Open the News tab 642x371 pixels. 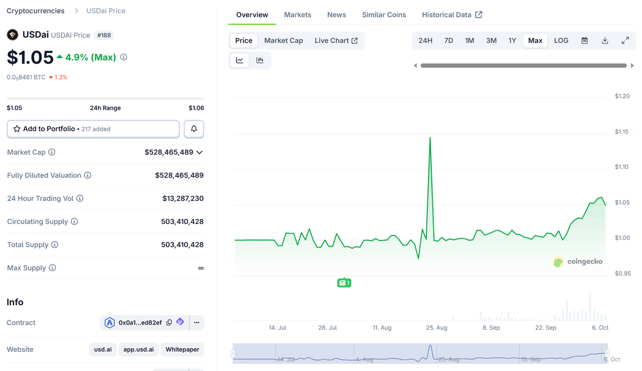point(337,15)
